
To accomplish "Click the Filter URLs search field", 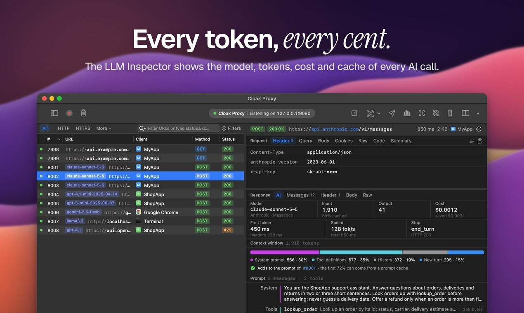I will (179, 128).
